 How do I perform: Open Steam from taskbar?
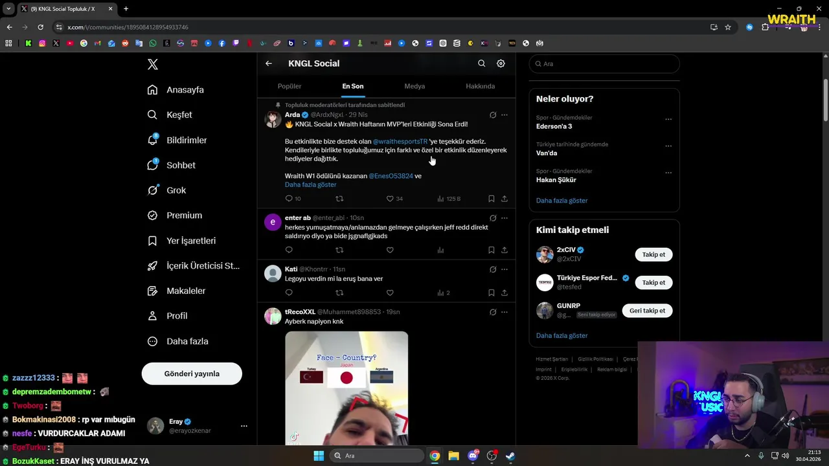510,456
